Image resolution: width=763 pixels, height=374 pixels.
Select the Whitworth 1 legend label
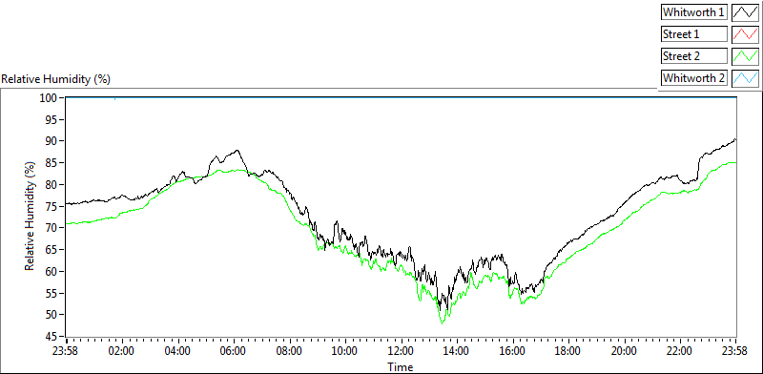coord(694,12)
